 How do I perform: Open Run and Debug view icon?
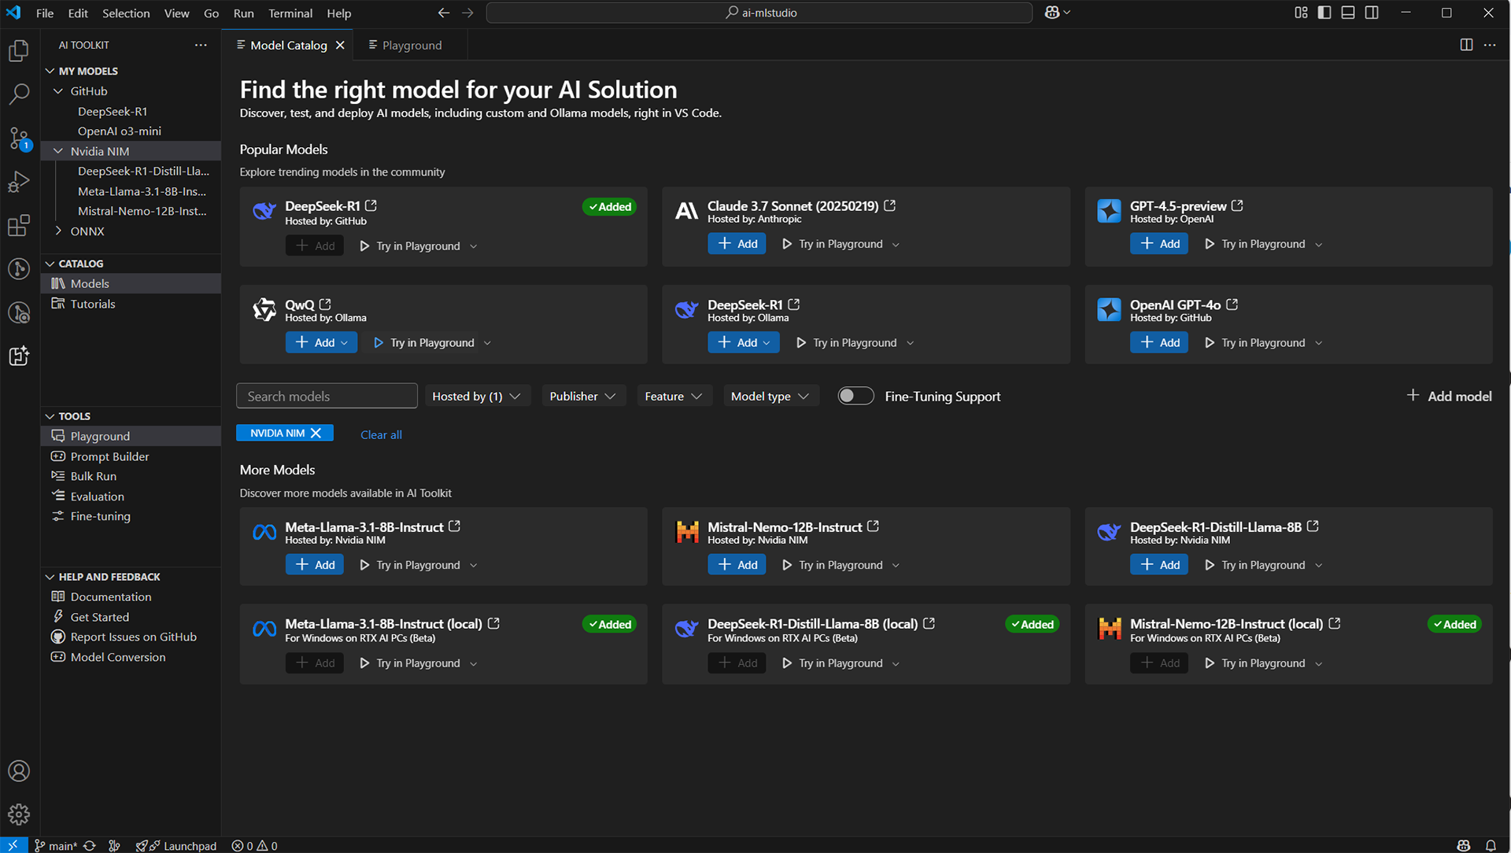19,182
